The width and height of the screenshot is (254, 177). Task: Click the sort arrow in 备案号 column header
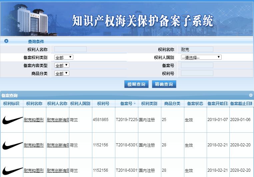coord(135,104)
